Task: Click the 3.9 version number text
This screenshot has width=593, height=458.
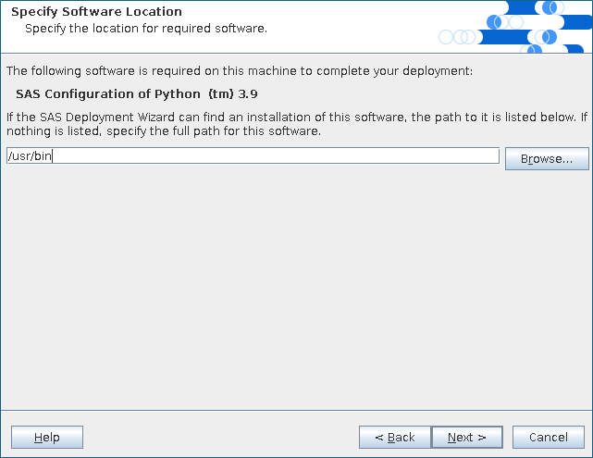Action: tap(247, 93)
